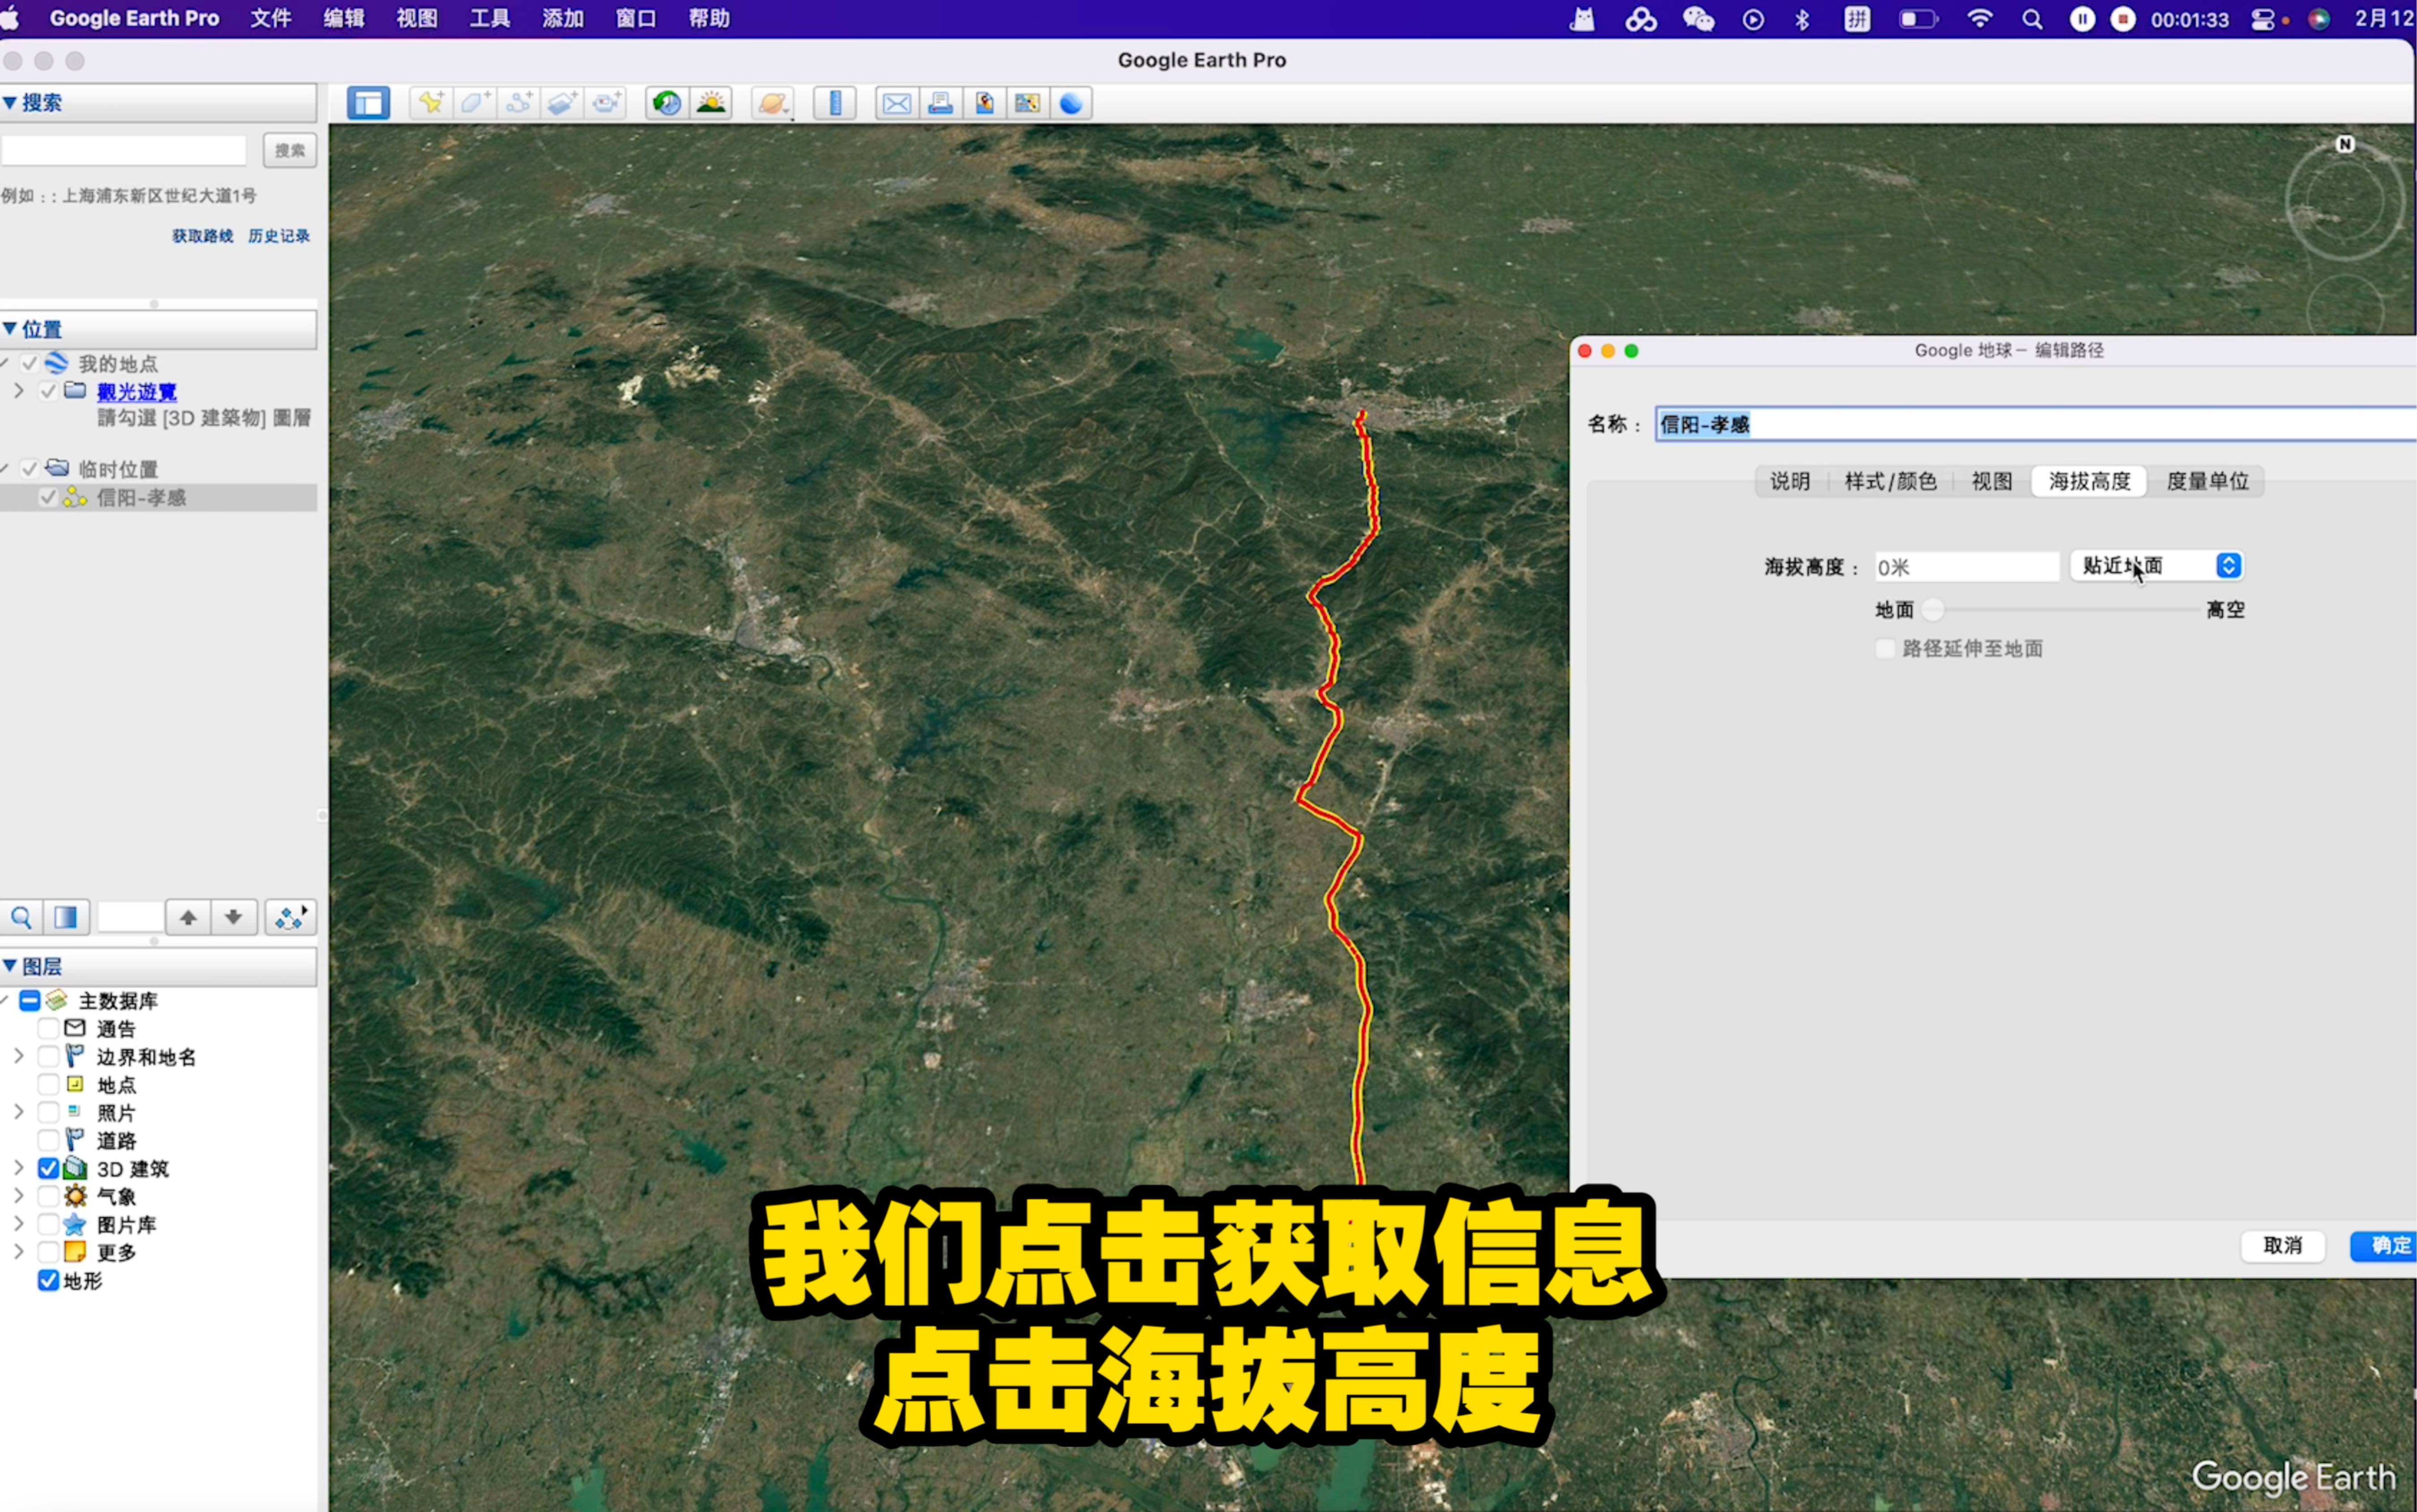Click the Save Image icon
2417x1512 pixels.
tap(985, 103)
